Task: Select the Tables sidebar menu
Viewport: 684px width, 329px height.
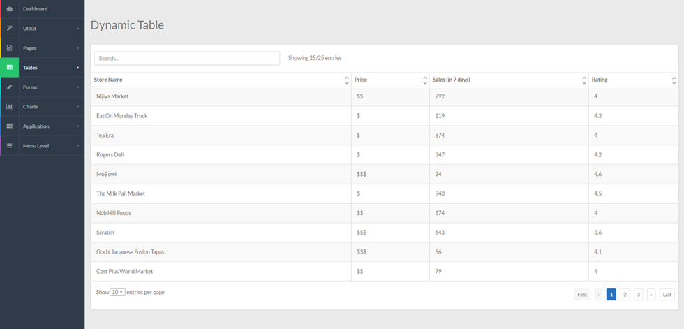Action: pyautogui.click(x=43, y=68)
